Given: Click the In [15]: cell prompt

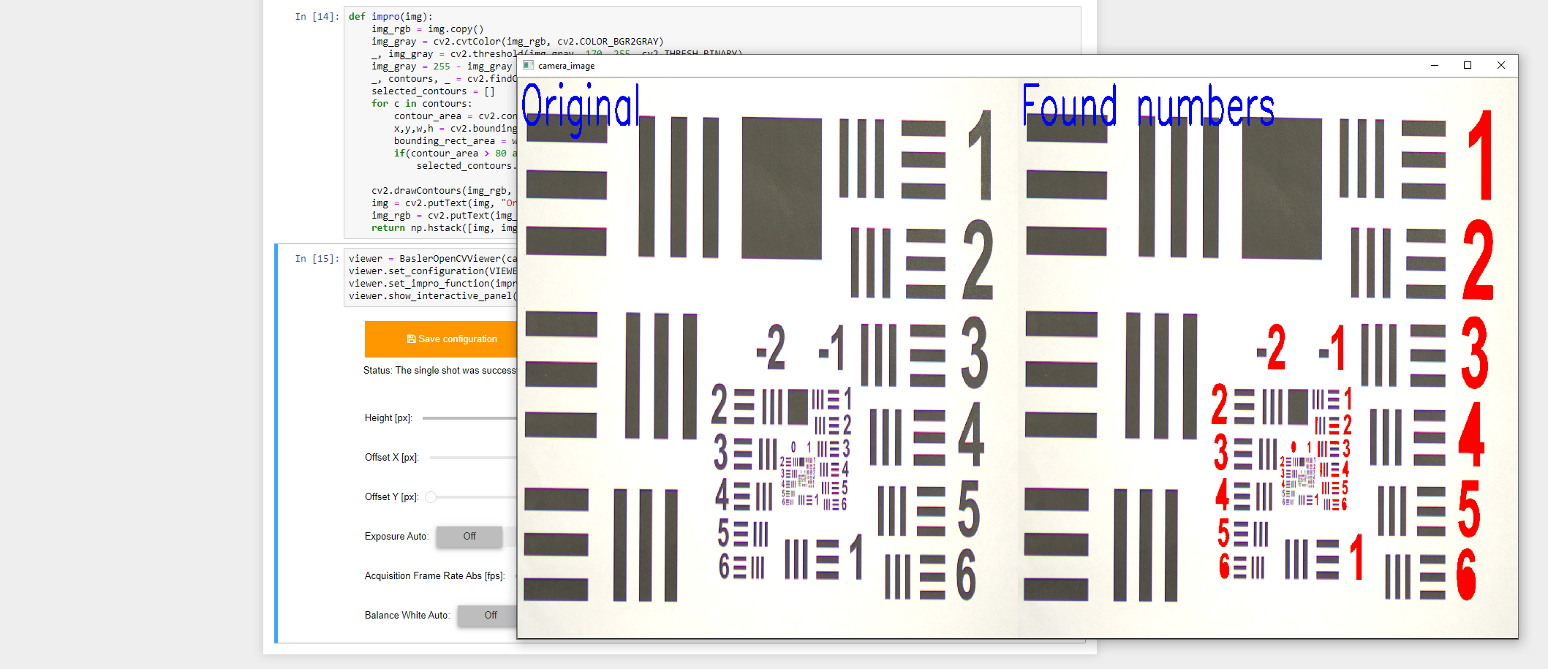Looking at the screenshot, I should click(317, 259).
